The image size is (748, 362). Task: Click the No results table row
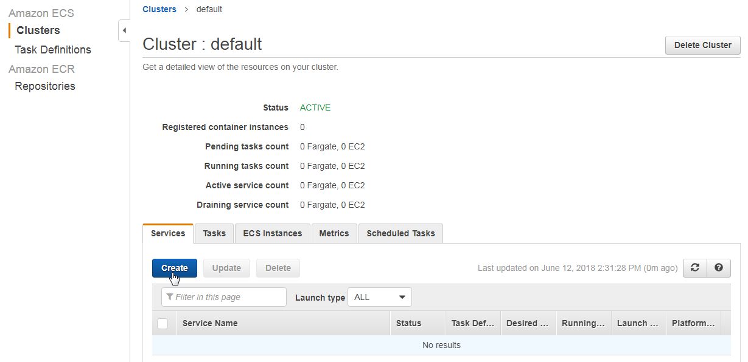click(x=441, y=345)
